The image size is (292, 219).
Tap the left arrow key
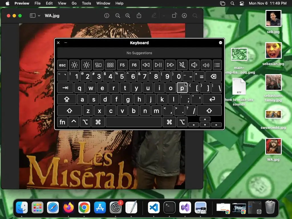pos(194,125)
